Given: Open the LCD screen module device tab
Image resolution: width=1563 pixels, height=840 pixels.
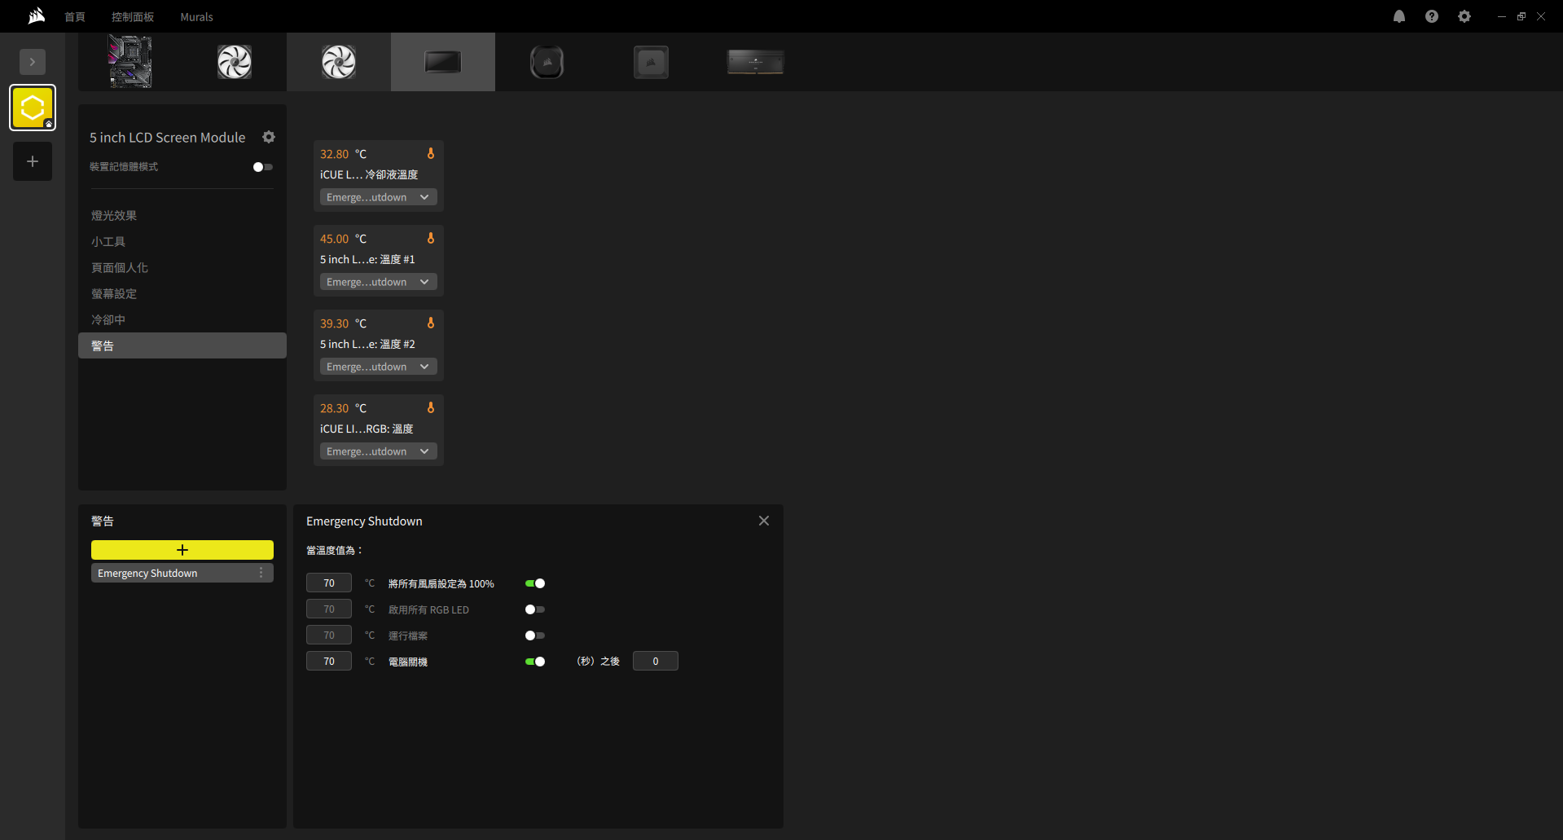Looking at the screenshot, I should (x=443, y=62).
